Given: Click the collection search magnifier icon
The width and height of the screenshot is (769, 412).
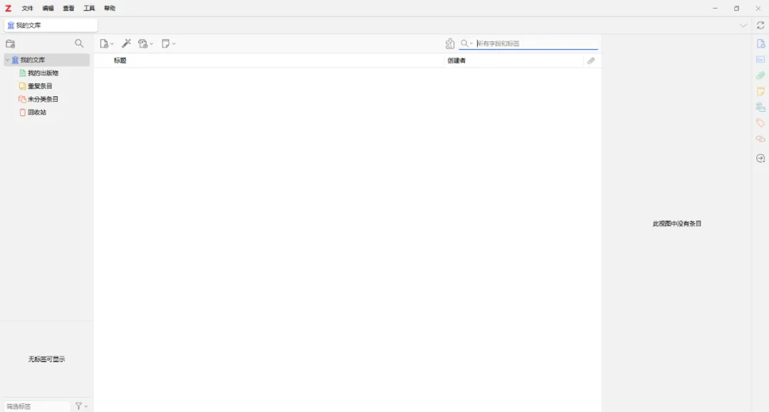Looking at the screenshot, I should 79,43.
